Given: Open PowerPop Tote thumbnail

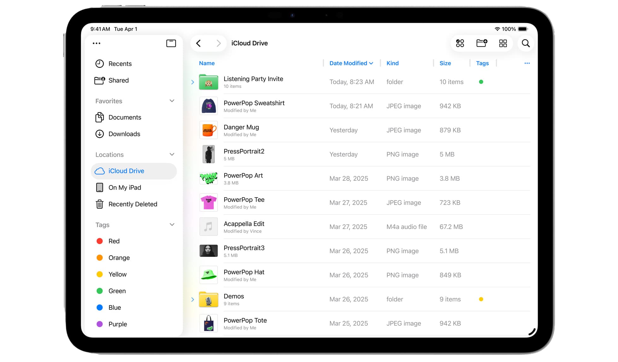Looking at the screenshot, I should (x=208, y=323).
